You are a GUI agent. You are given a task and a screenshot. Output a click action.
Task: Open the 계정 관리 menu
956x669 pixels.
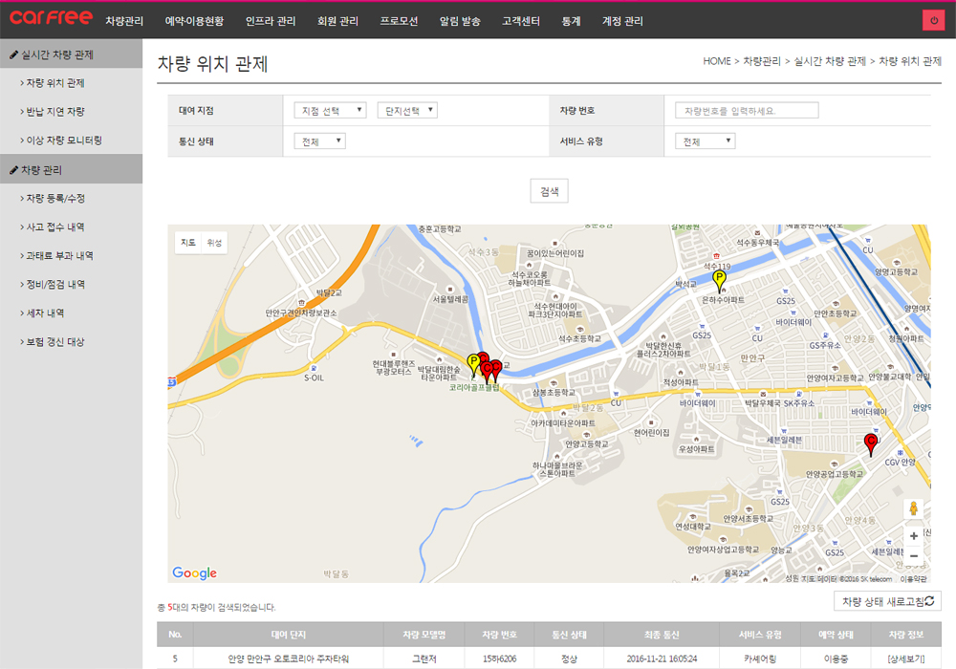tap(622, 21)
